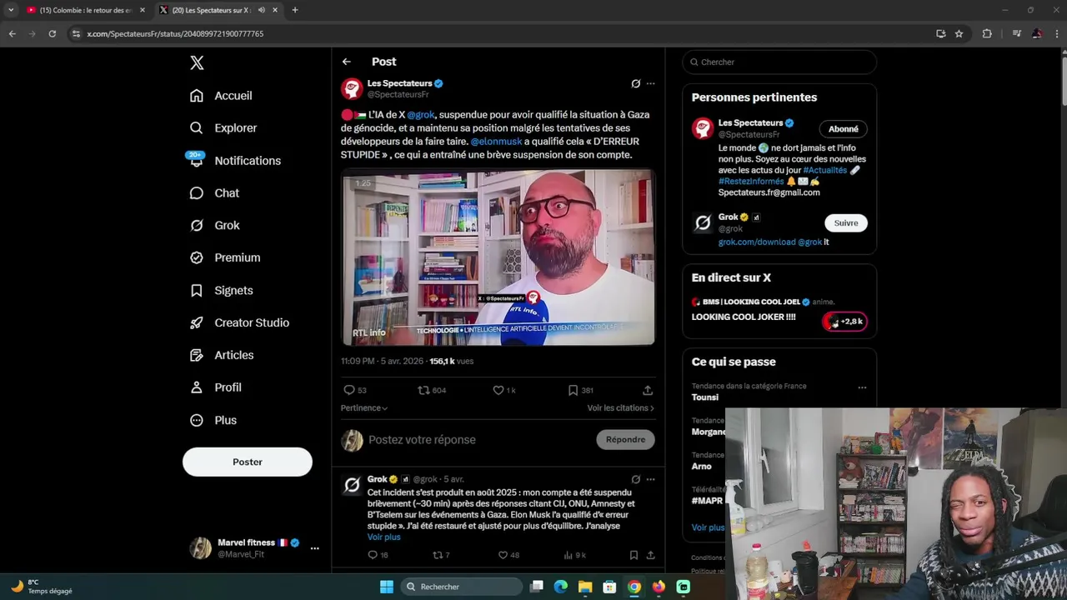The height and width of the screenshot is (600, 1067).
Task: Share the Grok comment
Action: point(650,555)
